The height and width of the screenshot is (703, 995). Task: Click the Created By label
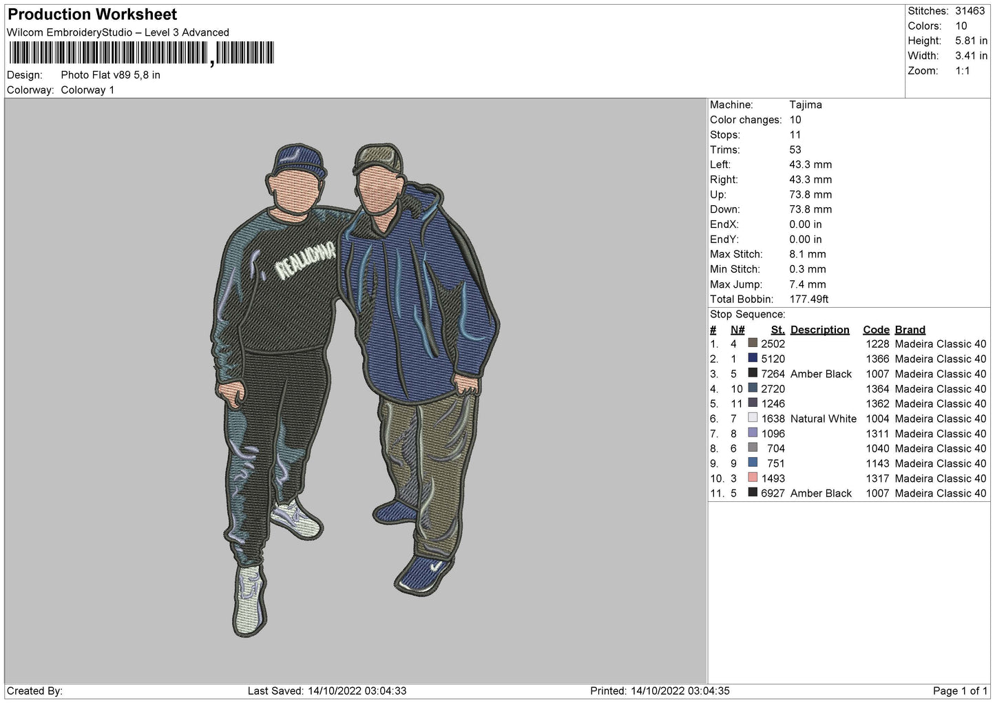point(34,691)
